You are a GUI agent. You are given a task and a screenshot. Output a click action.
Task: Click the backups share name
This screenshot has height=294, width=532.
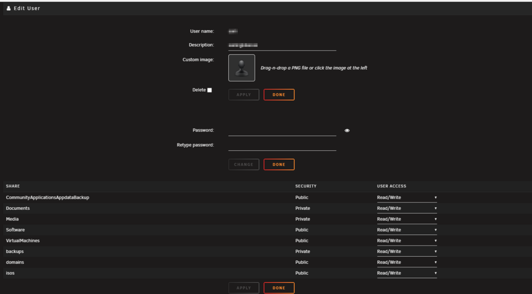coord(14,251)
